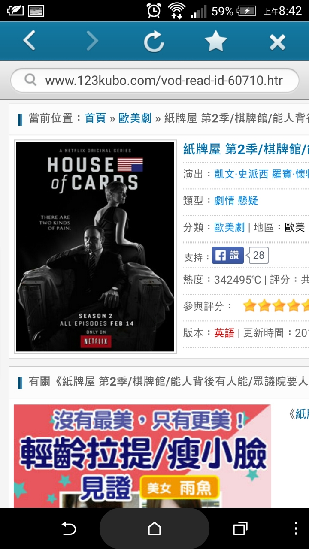309x549 pixels.
Task: Open recent apps from navigation bar
Action: coord(240,528)
